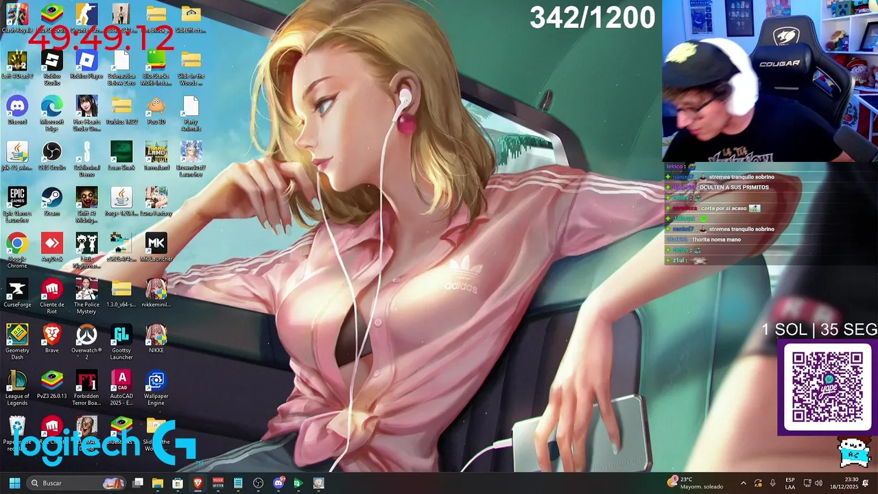Launch Overwatch 2 desktop shortcut
This screenshot has width=878, height=494.
pyautogui.click(x=86, y=342)
